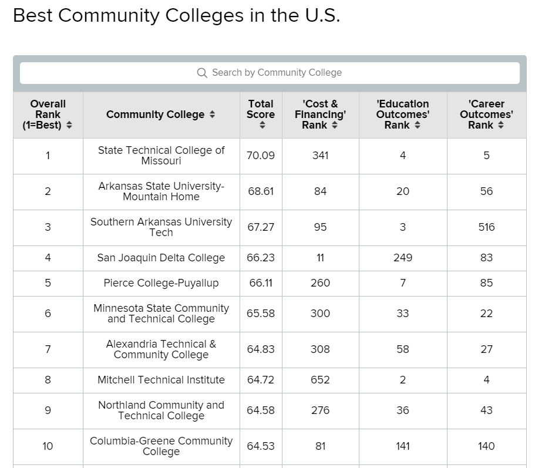Click San Joaquin Delta College entry
The width and height of the screenshot is (535, 468).
161,258
